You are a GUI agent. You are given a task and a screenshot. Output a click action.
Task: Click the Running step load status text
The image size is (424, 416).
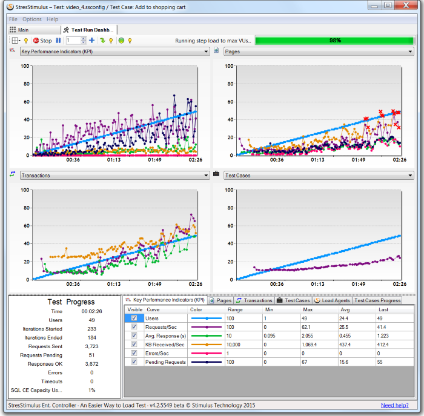[213, 41]
